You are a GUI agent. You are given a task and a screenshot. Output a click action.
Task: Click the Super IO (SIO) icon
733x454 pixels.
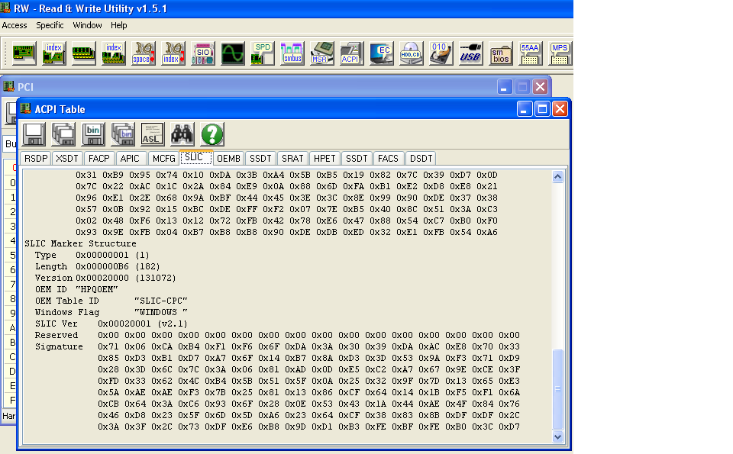(202, 53)
